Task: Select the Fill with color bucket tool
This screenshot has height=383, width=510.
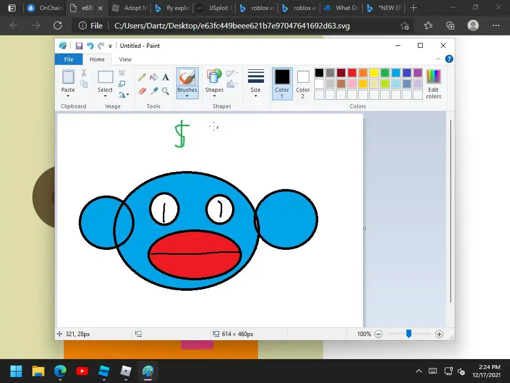Action: (154, 77)
